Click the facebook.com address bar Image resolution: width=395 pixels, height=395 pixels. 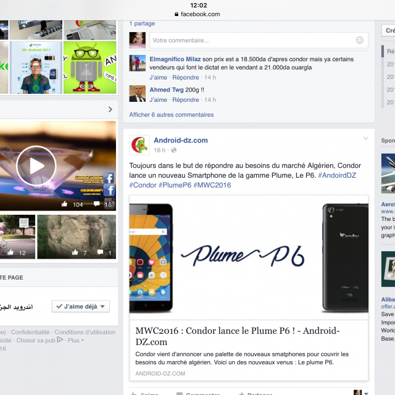click(x=197, y=14)
